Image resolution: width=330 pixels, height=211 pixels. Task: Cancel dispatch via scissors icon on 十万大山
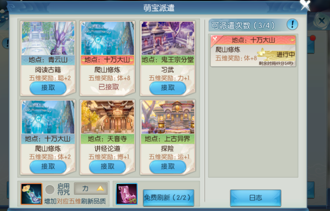pos(215,39)
